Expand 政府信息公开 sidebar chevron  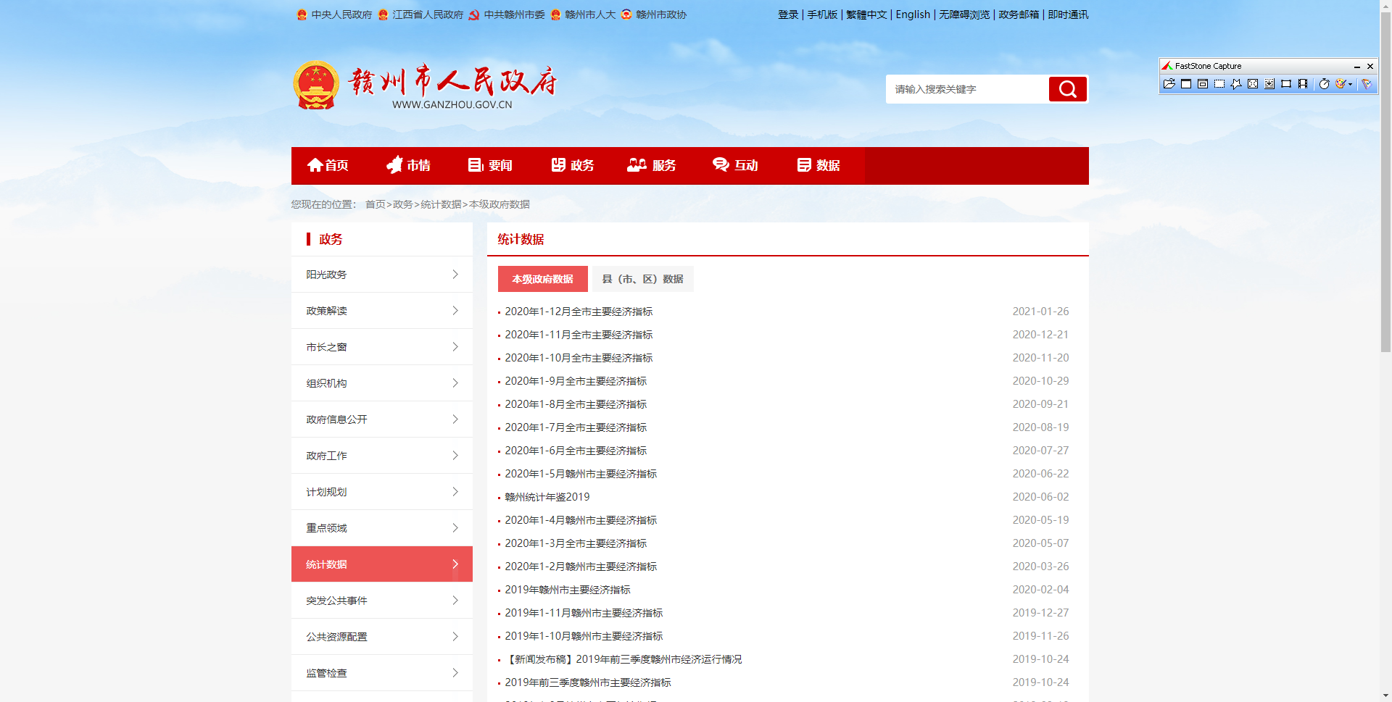click(455, 419)
